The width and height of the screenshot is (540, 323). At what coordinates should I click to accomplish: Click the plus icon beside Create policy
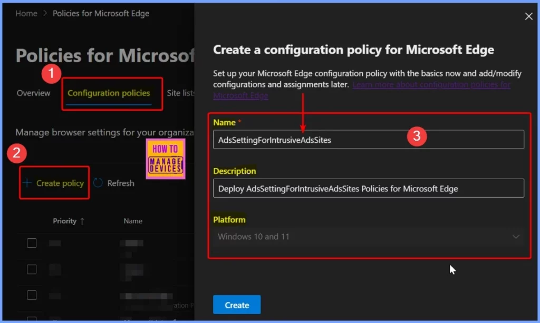[27, 183]
